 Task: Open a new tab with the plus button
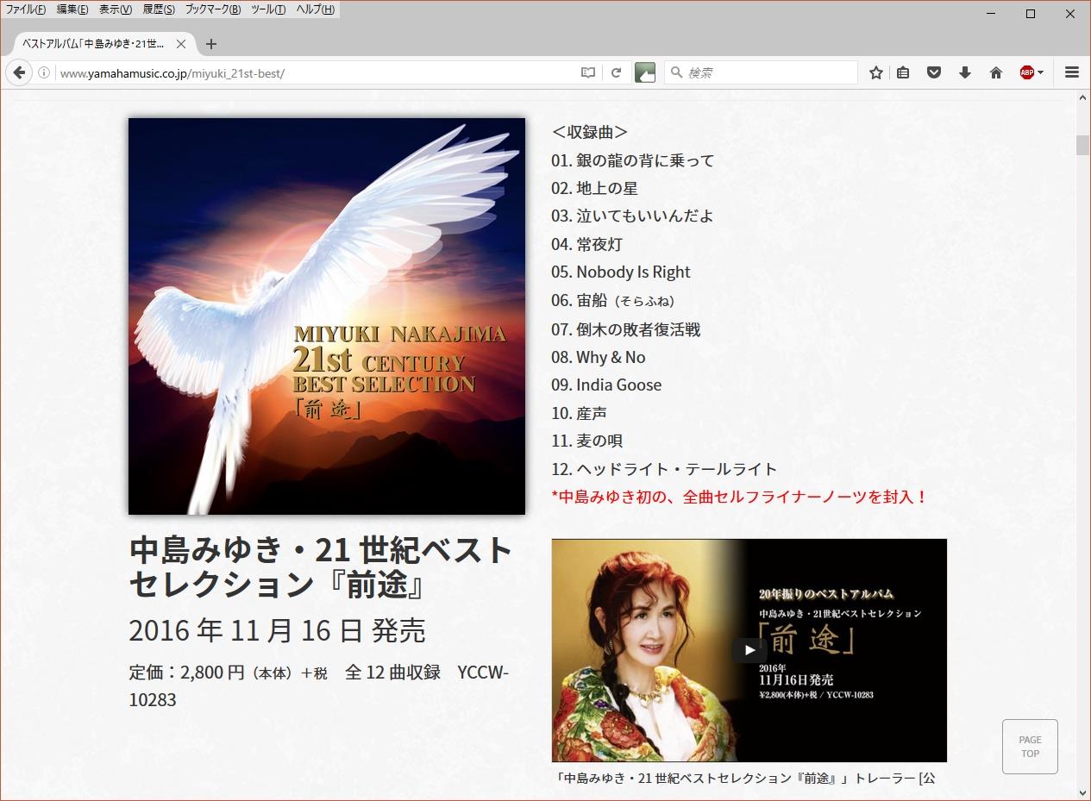point(211,44)
